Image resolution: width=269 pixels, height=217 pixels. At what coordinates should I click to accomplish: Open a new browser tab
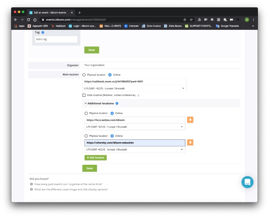pyautogui.click(x=80, y=13)
